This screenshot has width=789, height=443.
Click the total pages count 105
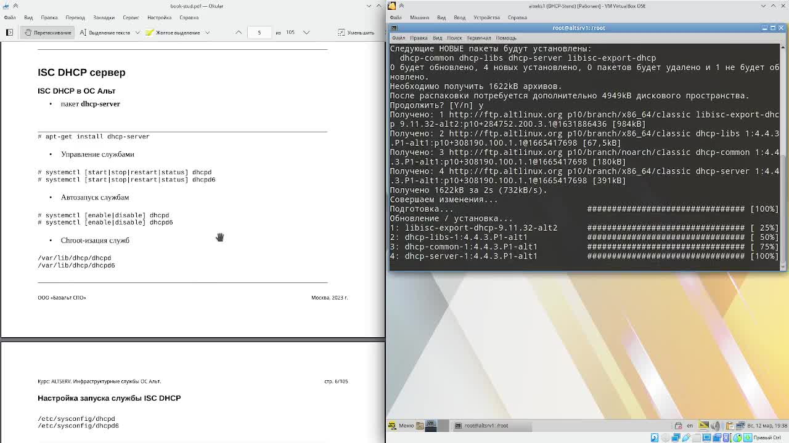point(290,32)
